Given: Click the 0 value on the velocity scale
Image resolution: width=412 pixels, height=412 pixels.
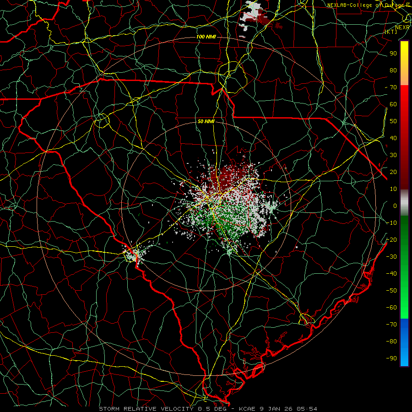Looking at the screenshot, I should click(x=395, y=206).
